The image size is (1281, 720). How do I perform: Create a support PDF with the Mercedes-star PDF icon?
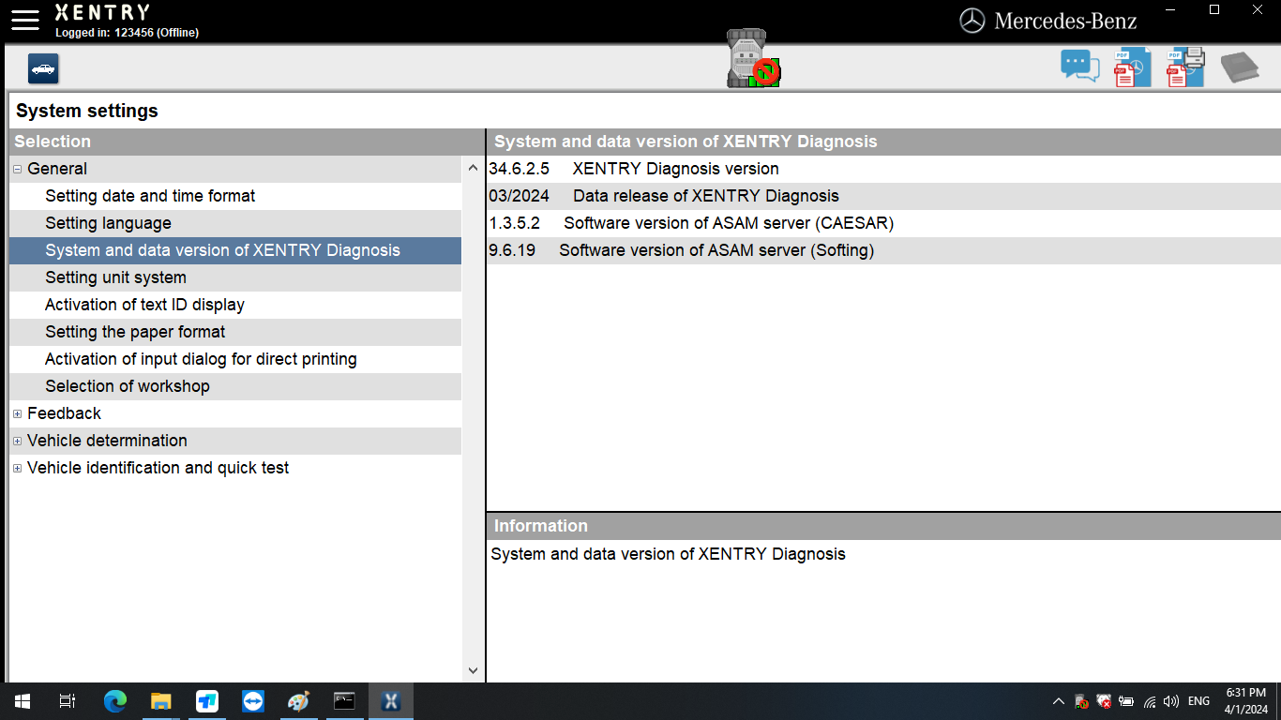coord(1131,66)
